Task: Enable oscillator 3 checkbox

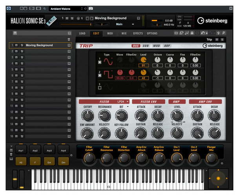Action: pos(100,88)
